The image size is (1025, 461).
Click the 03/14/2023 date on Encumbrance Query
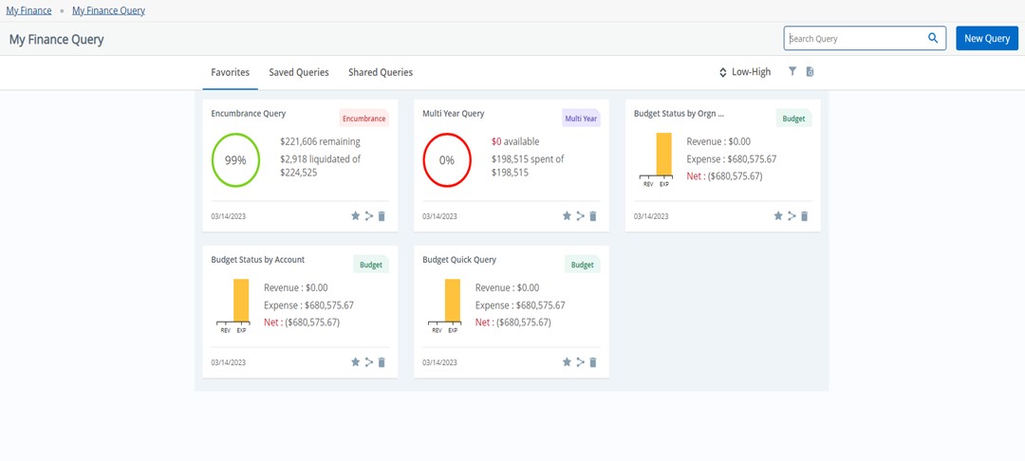(228, 216)
